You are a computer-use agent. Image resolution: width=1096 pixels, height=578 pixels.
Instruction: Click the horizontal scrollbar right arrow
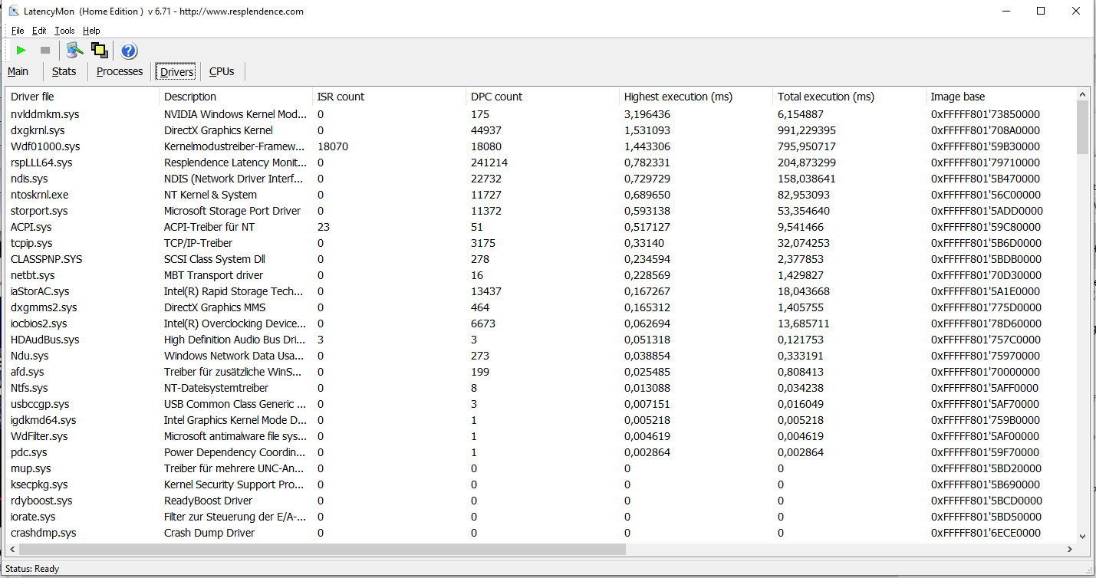(x=1070, y=550)
